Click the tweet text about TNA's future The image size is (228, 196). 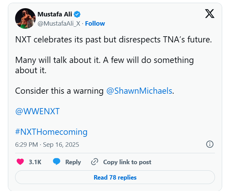[x=113, y=40]
